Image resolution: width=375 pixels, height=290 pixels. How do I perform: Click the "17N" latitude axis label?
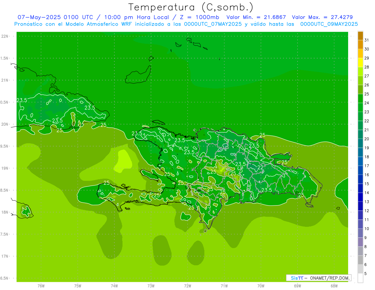coord(5,256)
